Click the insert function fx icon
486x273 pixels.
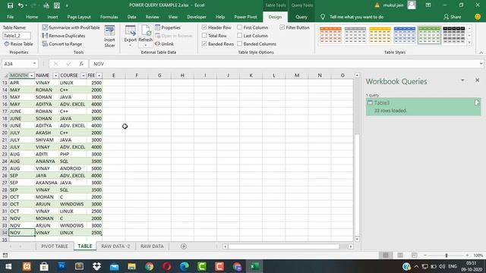[x=81, y=64]
